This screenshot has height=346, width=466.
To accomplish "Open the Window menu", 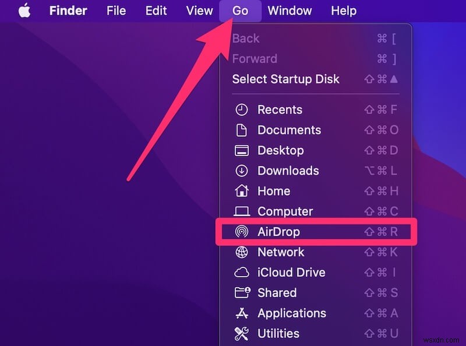I will click(290, 10).
